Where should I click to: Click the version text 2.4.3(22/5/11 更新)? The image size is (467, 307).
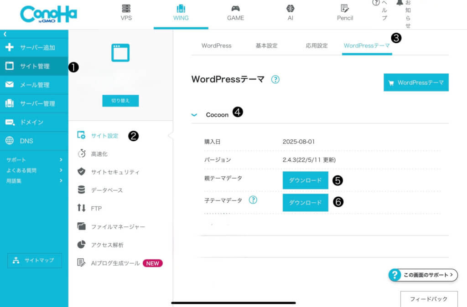tap(309, 160)
